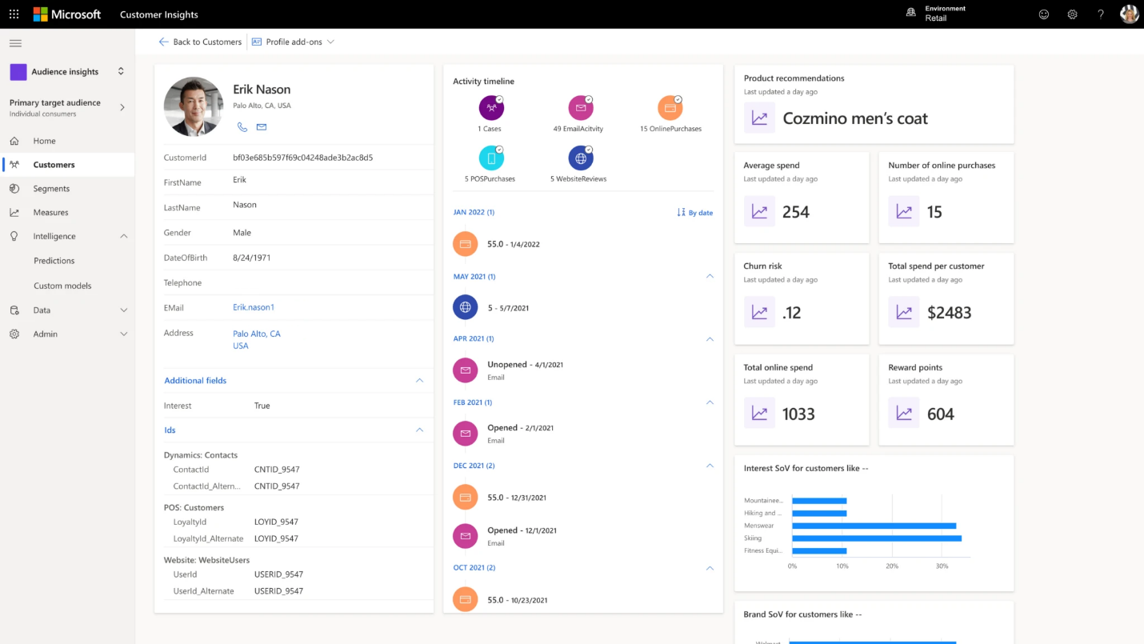
Task: Collapse the DEC 2021 timeline group
Action: pos(710,466)
